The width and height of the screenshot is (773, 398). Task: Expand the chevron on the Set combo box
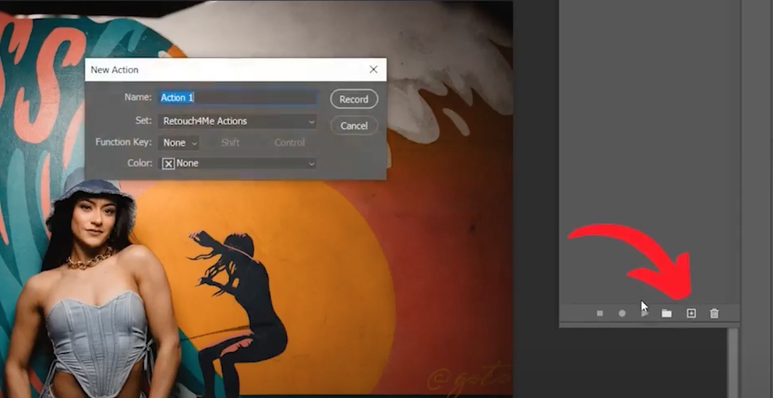(310, 121)
